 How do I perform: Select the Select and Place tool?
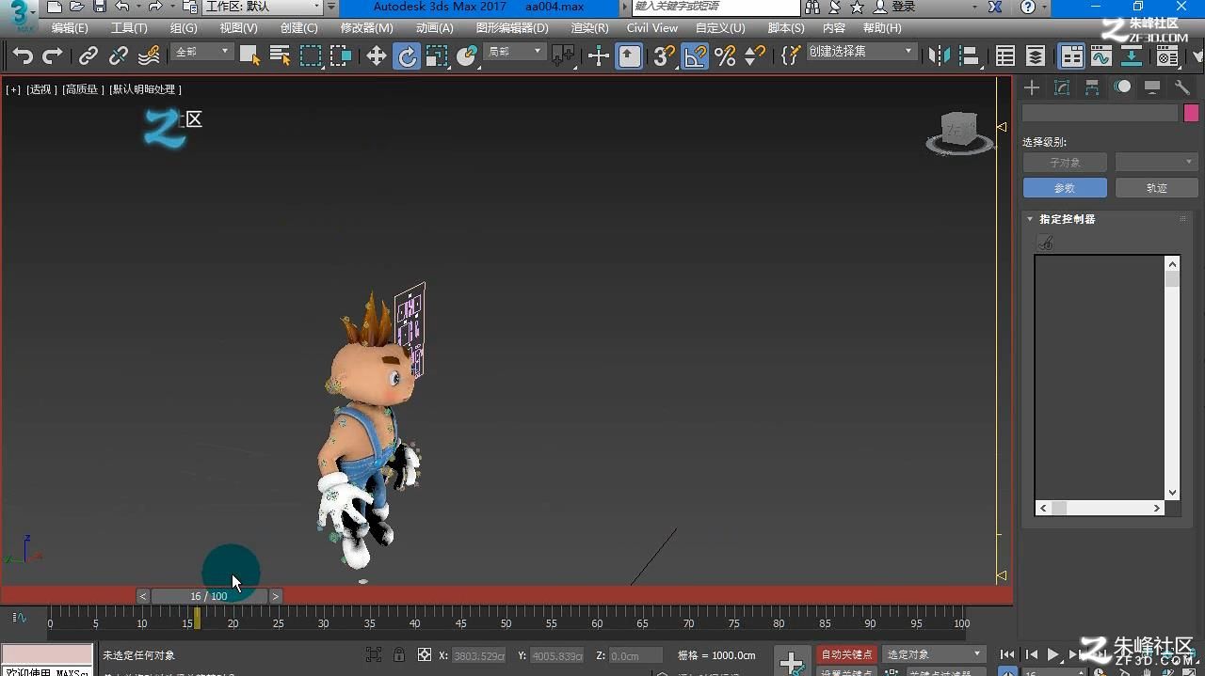pyautogui.click(x=467, y=56)
